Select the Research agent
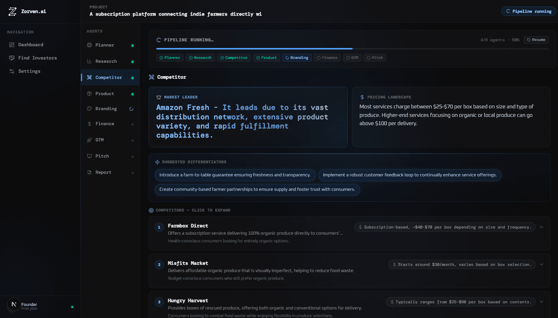The width and height of the screenshot is (558, 318). (x=110, y=61)
